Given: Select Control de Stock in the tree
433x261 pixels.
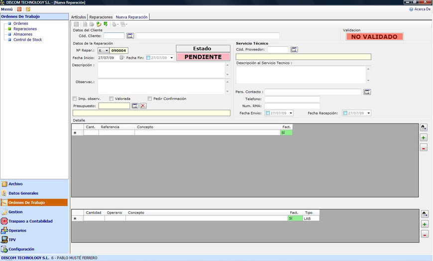Looking at the screenshot, I should click(27, 40).
